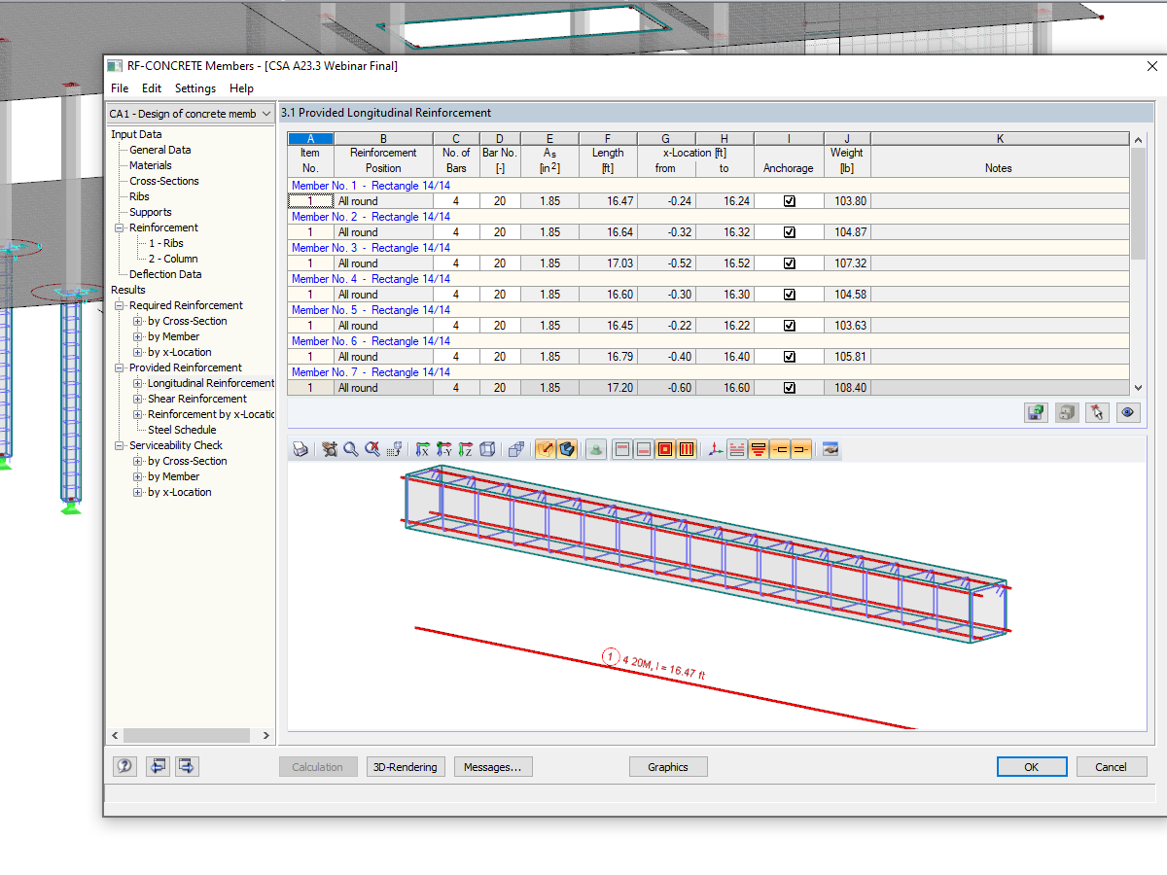This screenshot has width=1167, height=875.
Task: Toggle the all-round reinforcement display icon
Action: pos(665,449)
